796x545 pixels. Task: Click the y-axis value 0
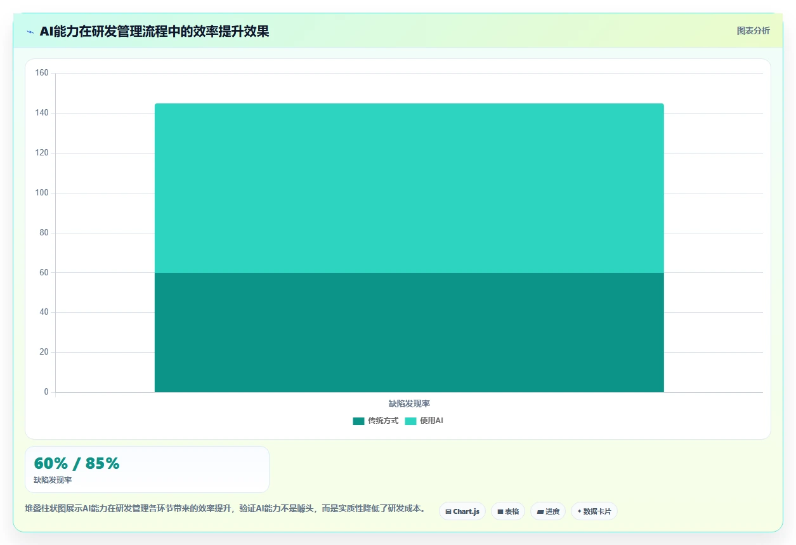(x=46, y=392)
